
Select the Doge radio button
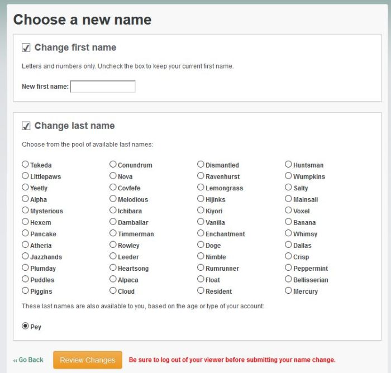(201, 245)
